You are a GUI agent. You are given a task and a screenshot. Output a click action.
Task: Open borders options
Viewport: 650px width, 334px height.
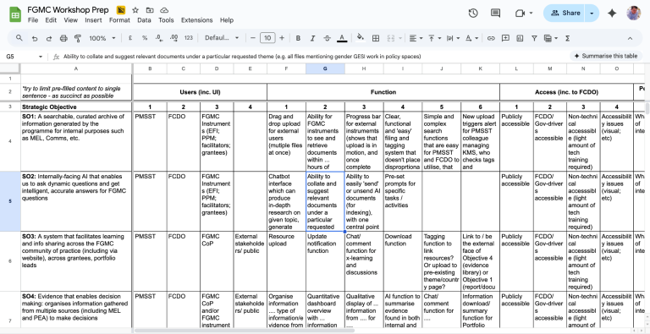pos(376,38)
